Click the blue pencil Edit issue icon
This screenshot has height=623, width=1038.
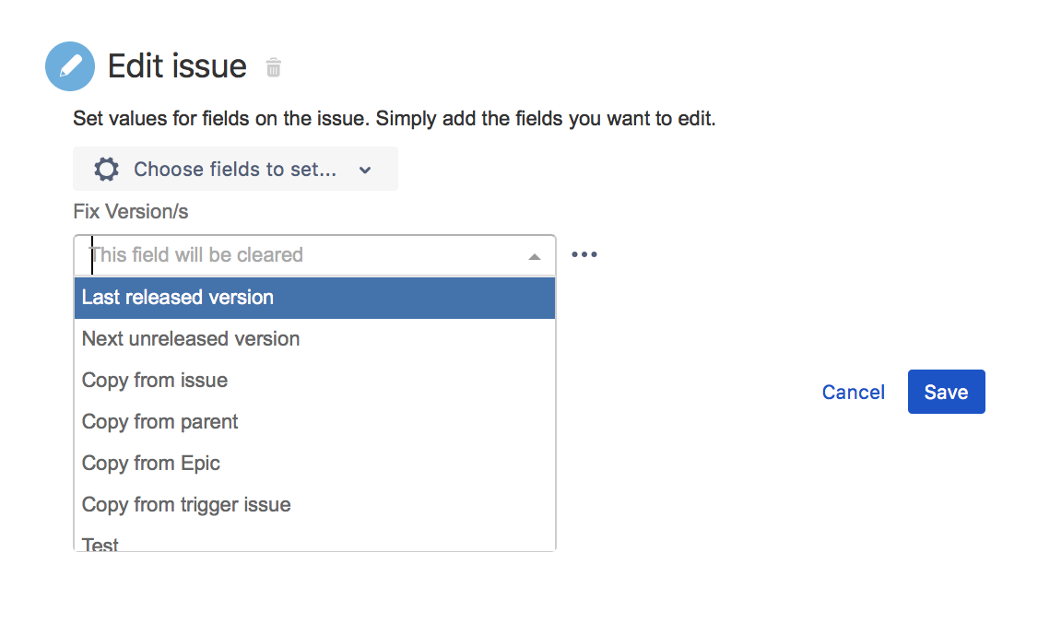tap(70, 65)
